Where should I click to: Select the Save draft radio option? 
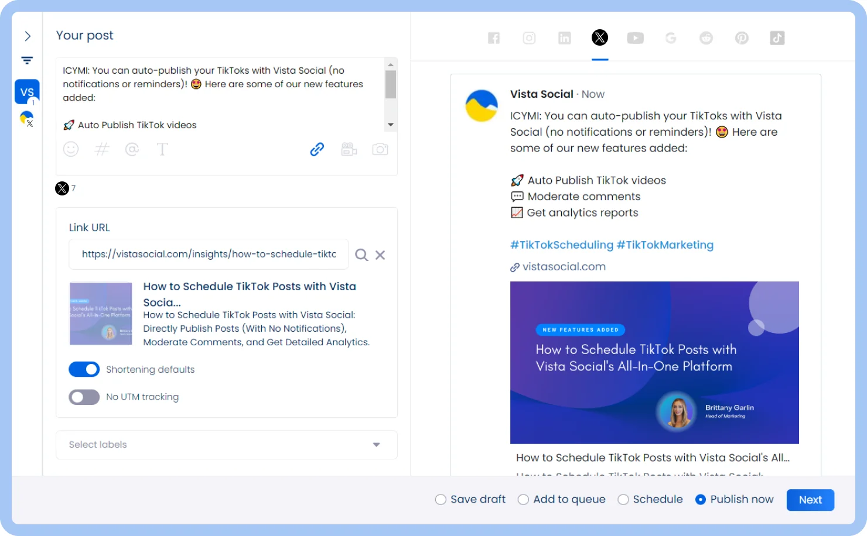pos(441,500)
